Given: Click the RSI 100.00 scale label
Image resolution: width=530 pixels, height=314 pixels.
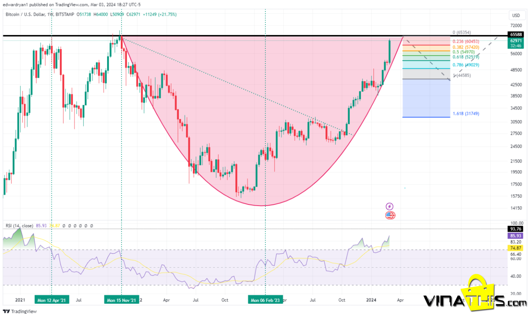Looking at the screenshot, I should point(517,223).
